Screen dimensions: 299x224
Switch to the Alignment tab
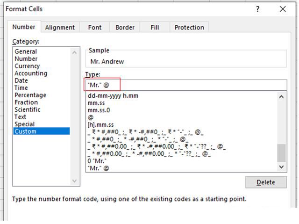pos(60,28)
